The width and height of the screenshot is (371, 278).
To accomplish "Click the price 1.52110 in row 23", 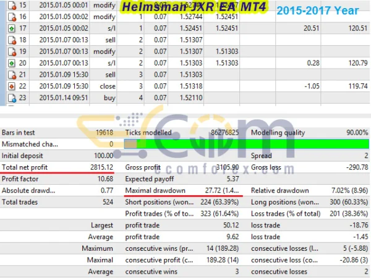I will (191, 98).
